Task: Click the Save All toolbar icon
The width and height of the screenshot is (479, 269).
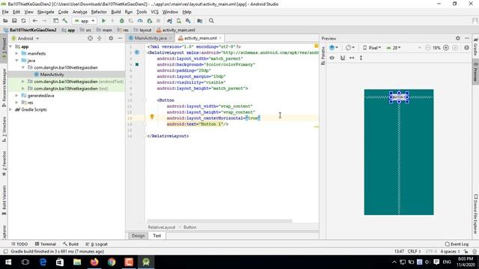Action: tap(14, 21)
